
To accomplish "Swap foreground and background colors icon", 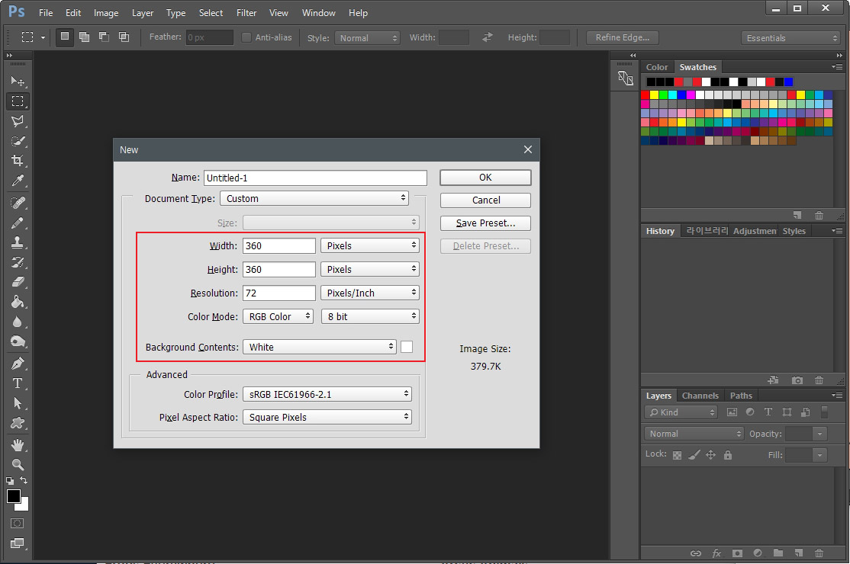I will (x=24, y=480).
